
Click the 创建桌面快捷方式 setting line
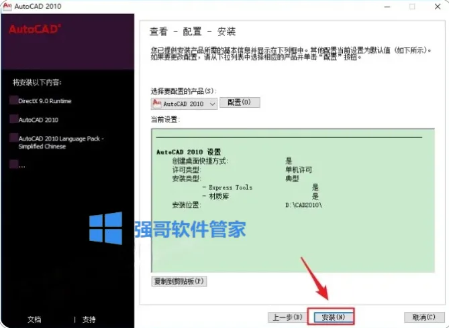[232, 161]
